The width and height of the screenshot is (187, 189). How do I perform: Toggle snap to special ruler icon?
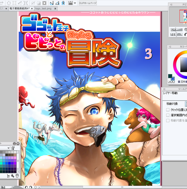(57, 3)
